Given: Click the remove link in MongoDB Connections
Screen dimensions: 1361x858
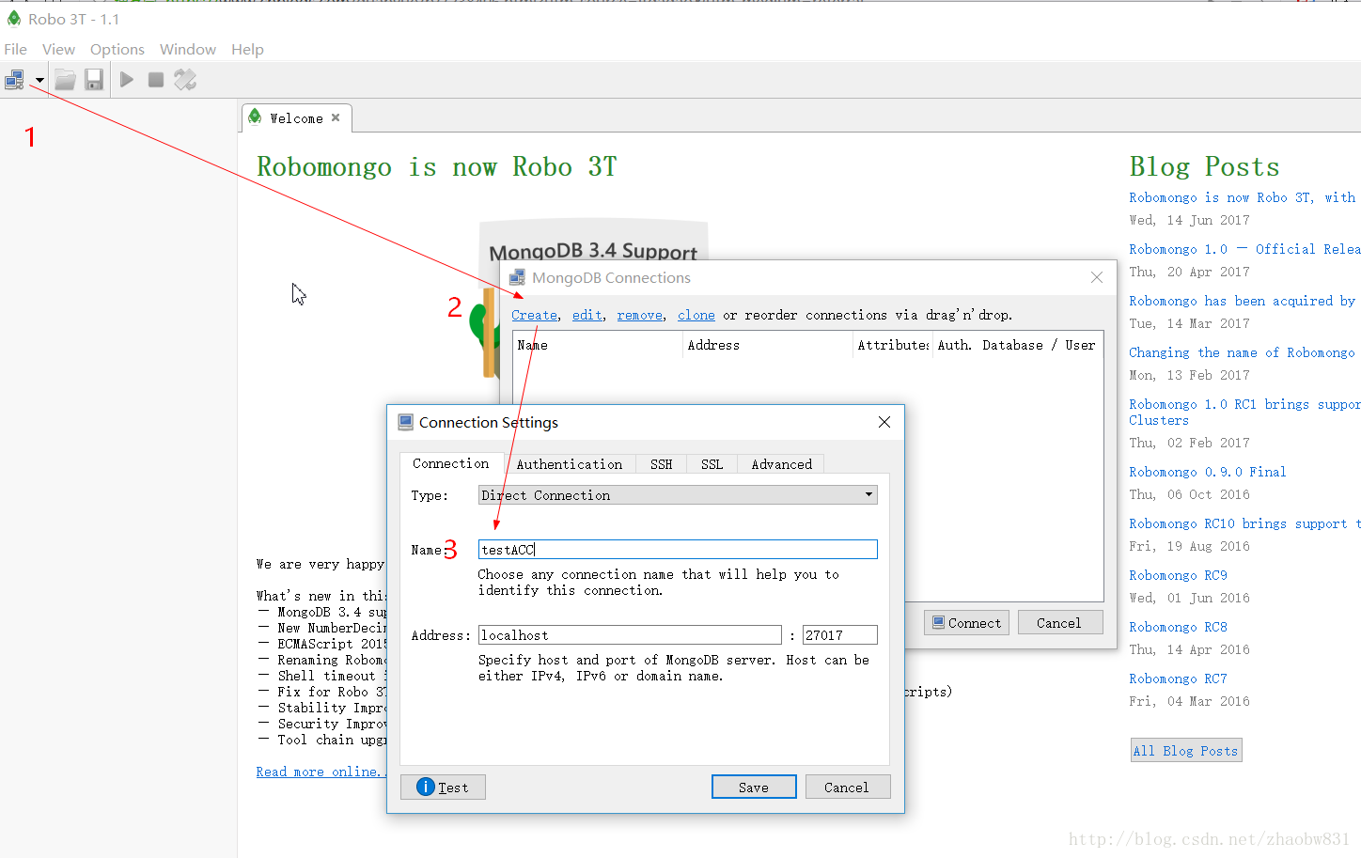Looking at the screenshot, I should [x=640, y=315].
